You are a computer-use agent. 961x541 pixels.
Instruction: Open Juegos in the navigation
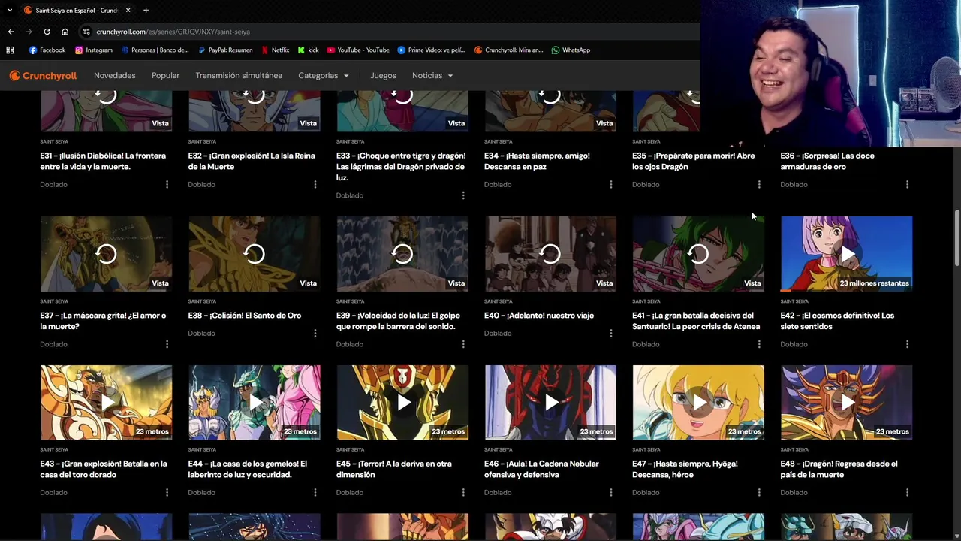click(383, 75)
